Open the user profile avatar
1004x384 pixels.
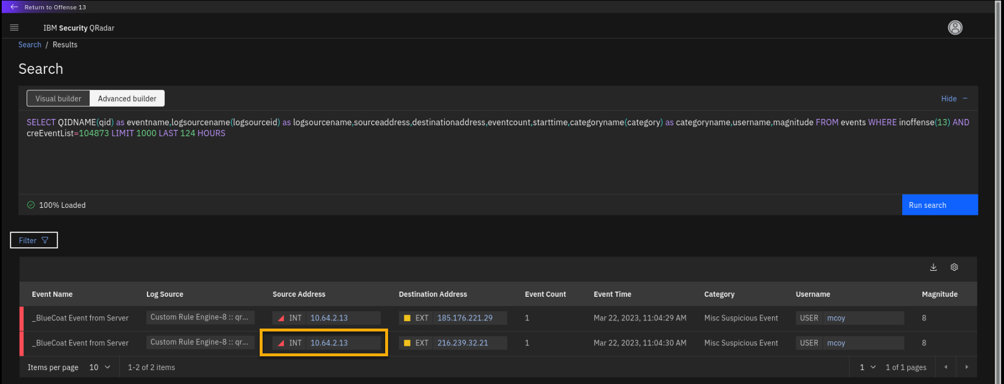[x=955, y=27]
